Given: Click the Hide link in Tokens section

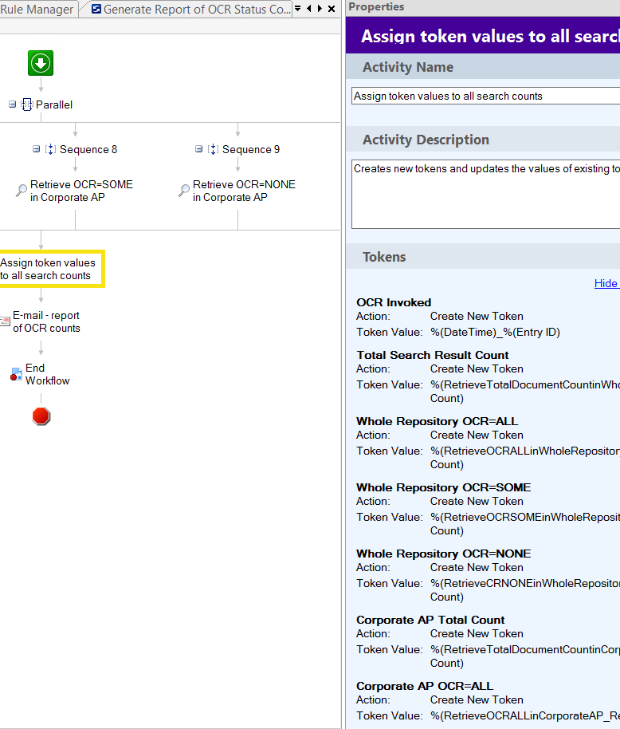Looking at the screenshot, I should point(606,283).
